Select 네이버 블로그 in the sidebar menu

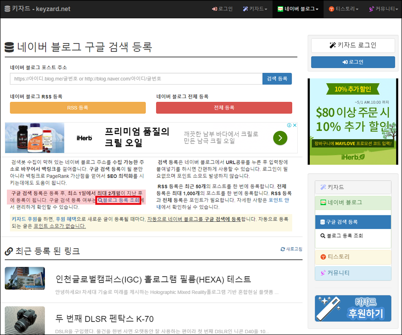(x=353, y=202)
